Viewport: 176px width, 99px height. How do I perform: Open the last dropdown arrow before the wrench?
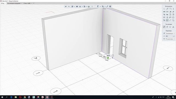(x=105, y=7)
